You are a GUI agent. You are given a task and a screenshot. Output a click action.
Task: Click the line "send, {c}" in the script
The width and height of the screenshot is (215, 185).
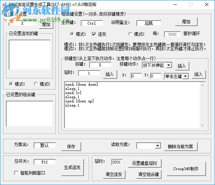coord(74,93)
